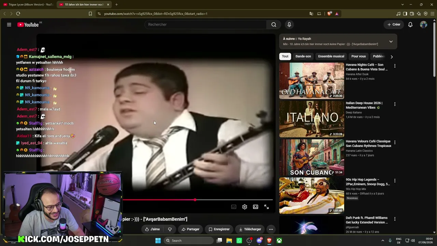Image resolution: width=437 pixels, height=246 pixels.
Task: Open WhatsApp from taskbar
Action: click(x=239, y=241)
